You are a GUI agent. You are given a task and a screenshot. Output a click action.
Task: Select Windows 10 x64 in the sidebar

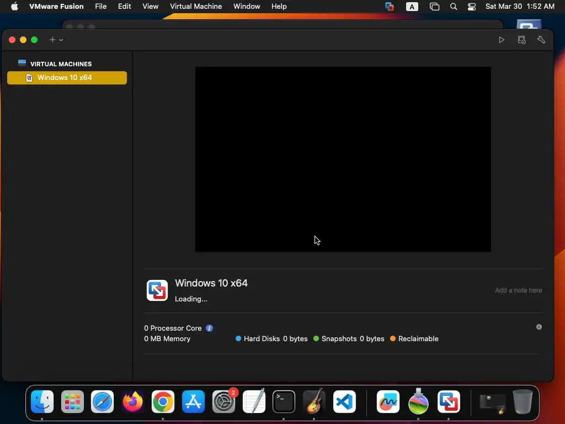(x=67, y=77)
